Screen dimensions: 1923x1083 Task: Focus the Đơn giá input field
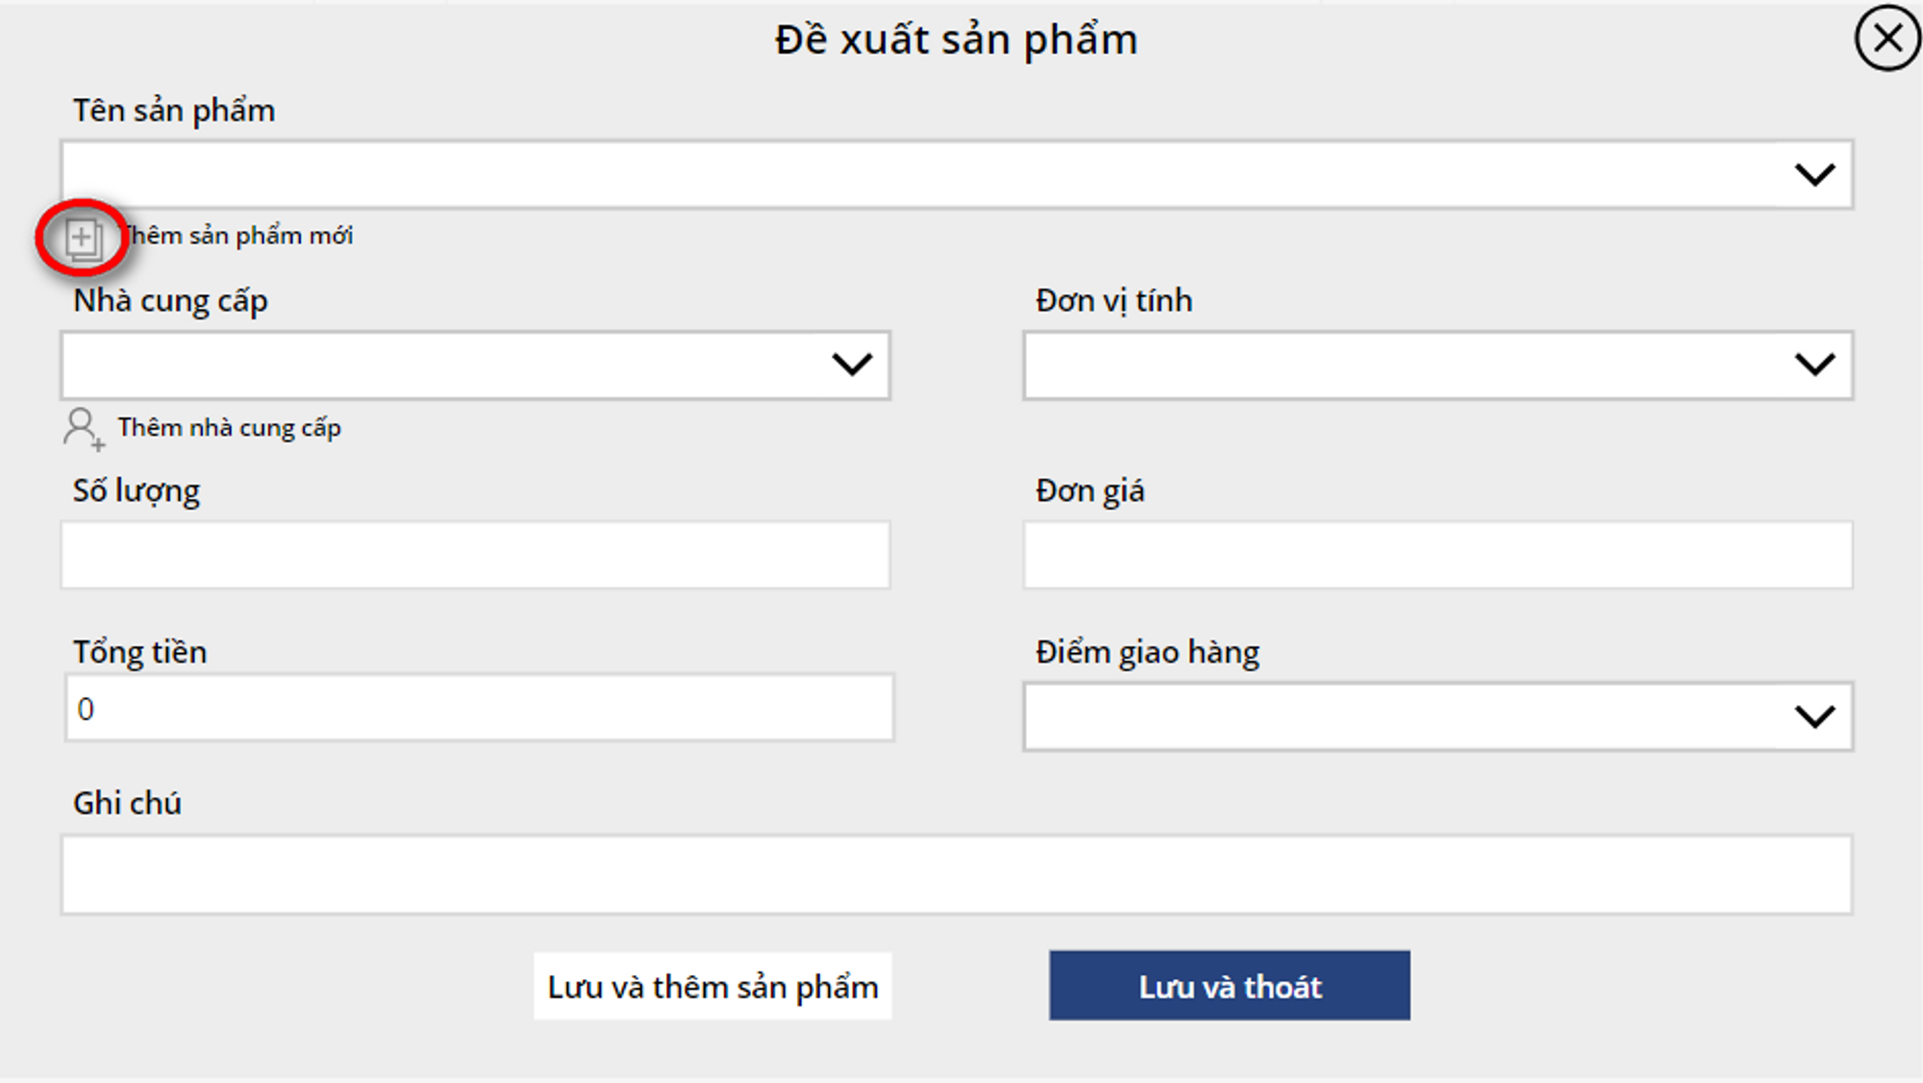1437,555
